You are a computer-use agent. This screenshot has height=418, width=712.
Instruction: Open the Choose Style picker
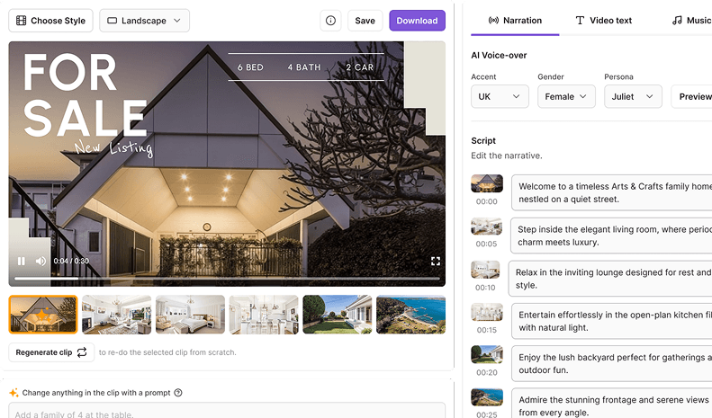[x=51, y=21]
